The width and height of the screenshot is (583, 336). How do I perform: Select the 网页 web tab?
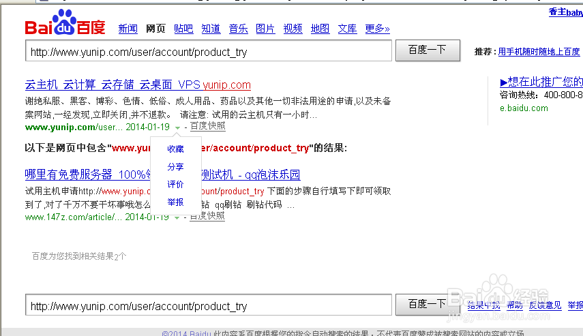coord(155,29)
